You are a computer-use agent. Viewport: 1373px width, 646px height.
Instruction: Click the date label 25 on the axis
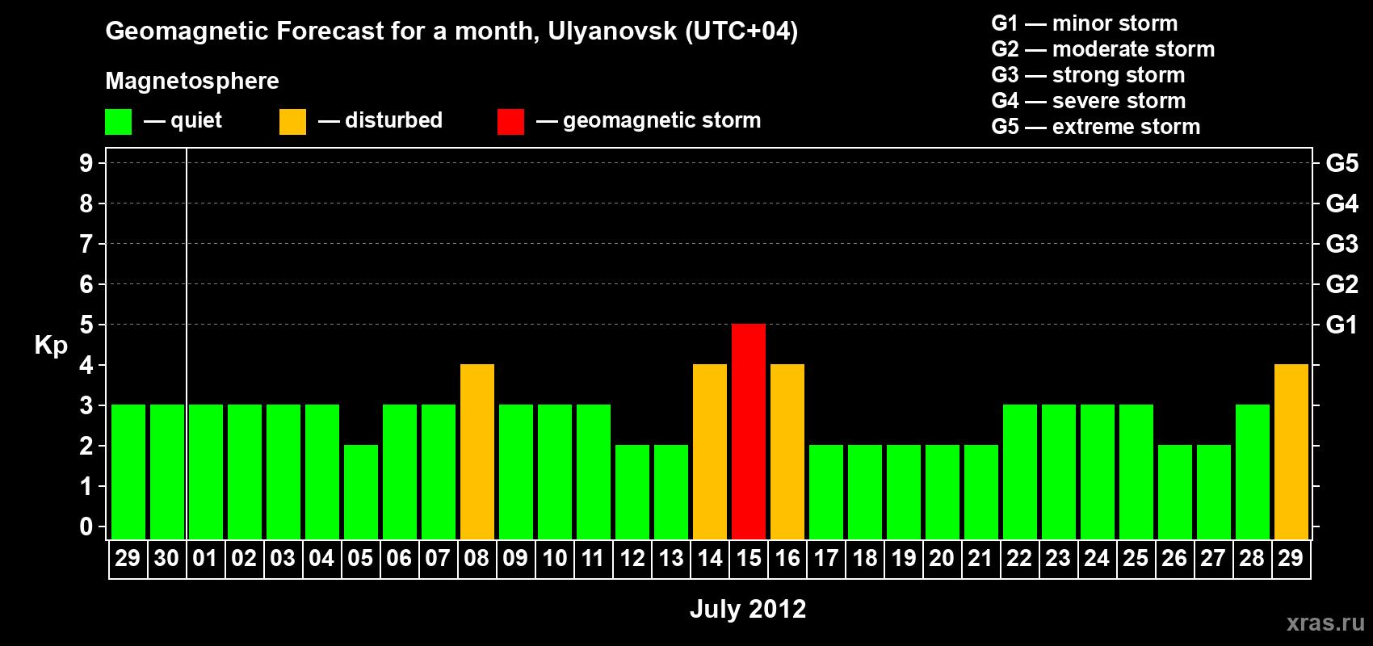click(1136, 558)
